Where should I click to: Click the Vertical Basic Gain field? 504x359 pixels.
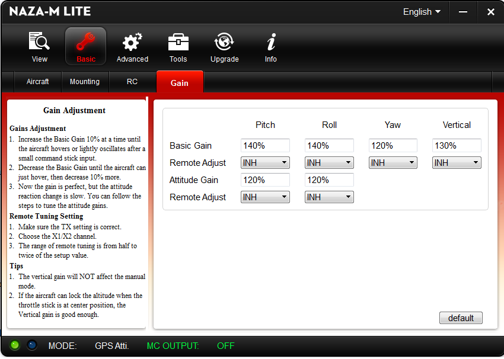point(457,146)
